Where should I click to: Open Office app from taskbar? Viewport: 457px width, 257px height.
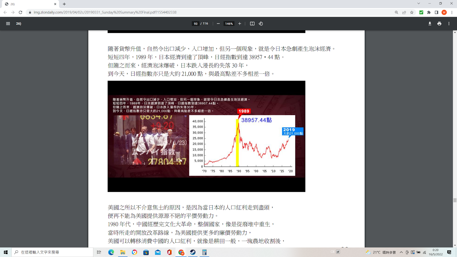click(x=169, y=252)
